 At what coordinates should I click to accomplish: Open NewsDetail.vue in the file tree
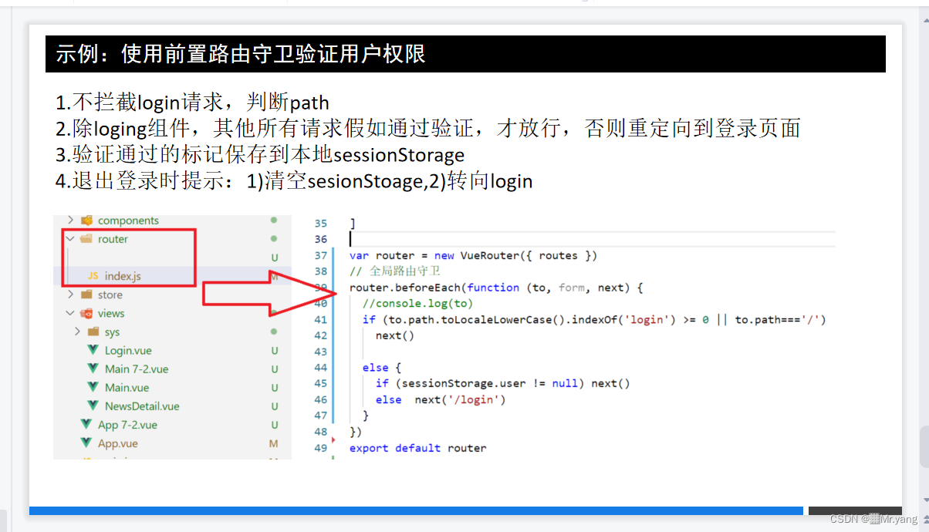(x=142, y=406)
